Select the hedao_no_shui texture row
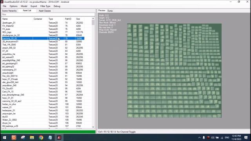Viewport: 251px width, 141px height. click(43, 104)
